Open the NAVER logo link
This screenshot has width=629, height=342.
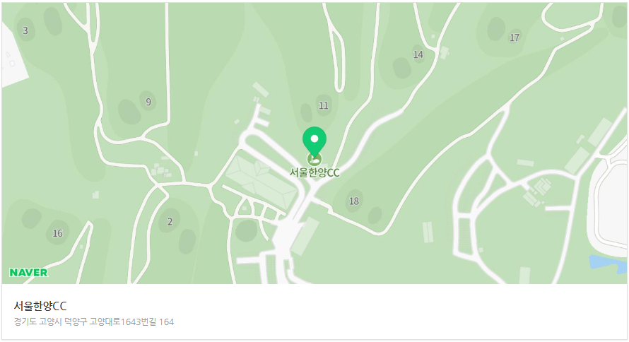(x=28, y=273)
